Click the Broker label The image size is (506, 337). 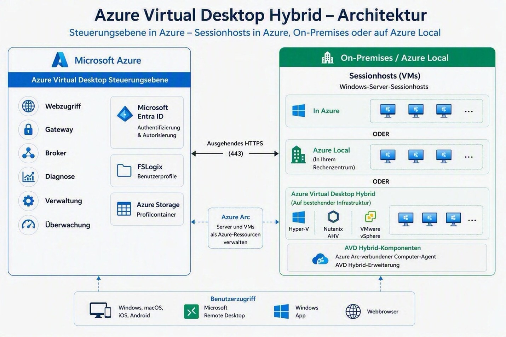[x=56, y=153]
